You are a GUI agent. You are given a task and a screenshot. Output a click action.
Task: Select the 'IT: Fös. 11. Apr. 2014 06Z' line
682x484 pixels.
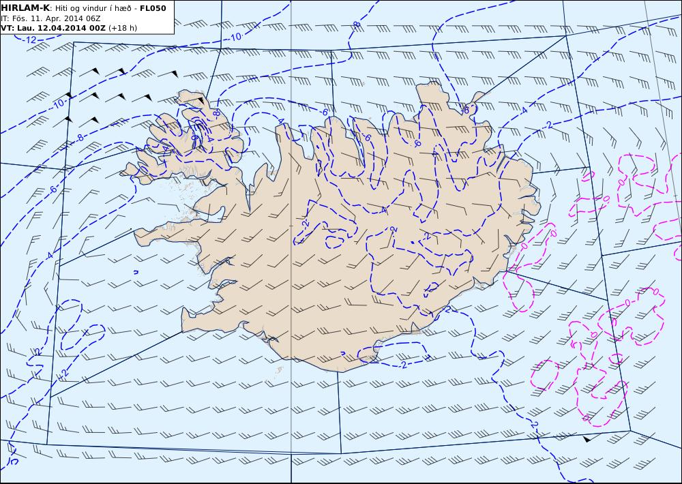(x=51, y=18)
